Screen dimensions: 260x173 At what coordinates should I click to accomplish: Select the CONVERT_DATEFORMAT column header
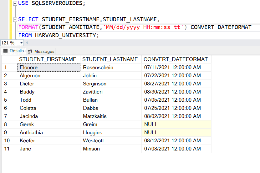(x=176, y=59)
